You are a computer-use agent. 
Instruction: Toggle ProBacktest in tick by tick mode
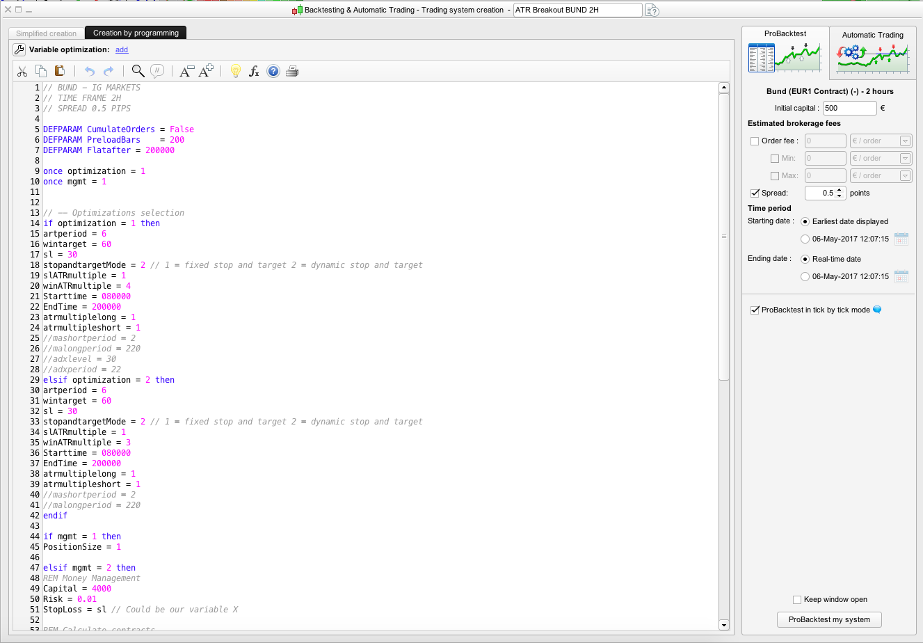click(x=755, y=310)
